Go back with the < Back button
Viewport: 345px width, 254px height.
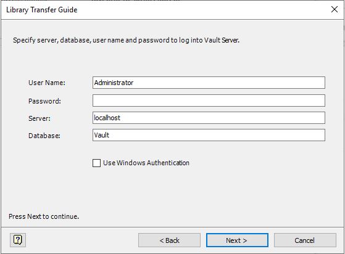(169, 240)
